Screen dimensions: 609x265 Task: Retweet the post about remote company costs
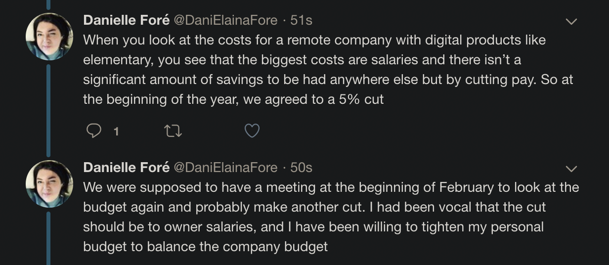173,131
